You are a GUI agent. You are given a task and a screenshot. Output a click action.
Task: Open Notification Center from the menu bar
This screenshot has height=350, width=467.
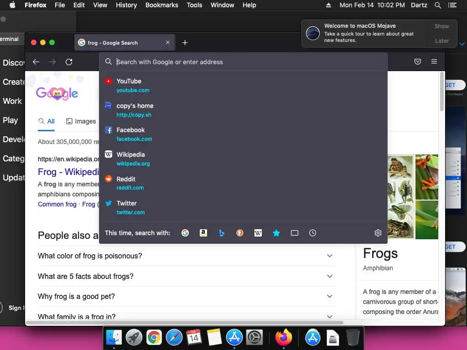tap(452, 5)
